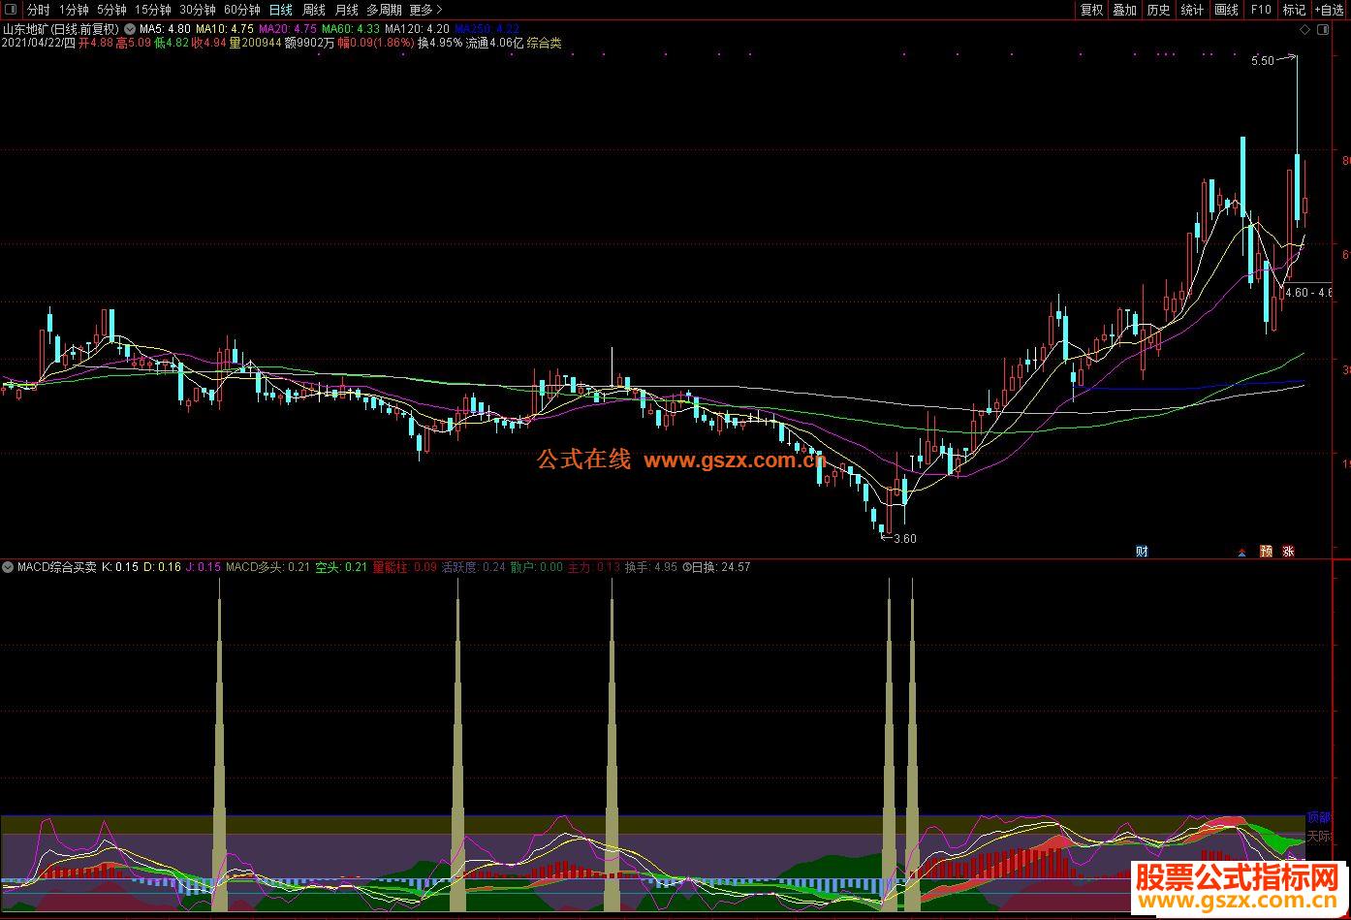Click the 高5.09 high price value
This screenshot has width=1351, height=920.
coord(134,44)
